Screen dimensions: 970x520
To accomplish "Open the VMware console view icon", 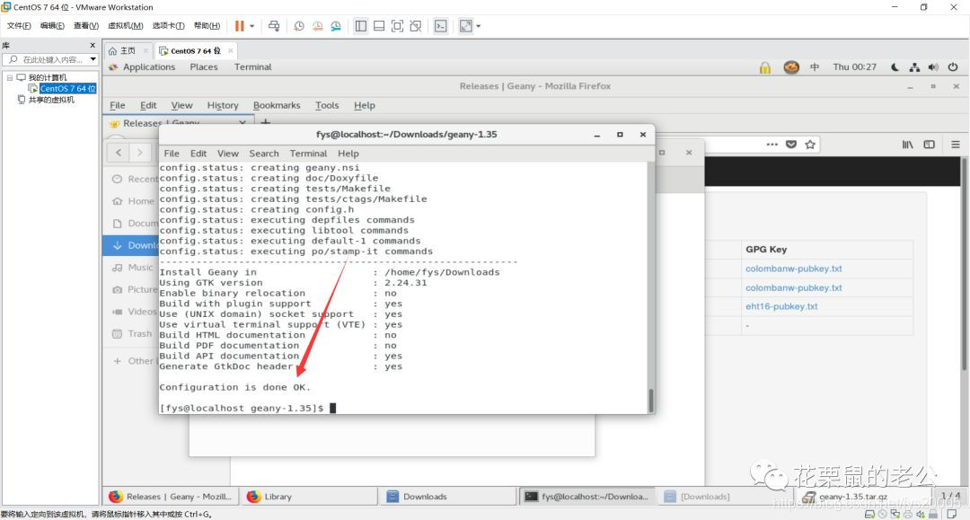I will (440, 26).
